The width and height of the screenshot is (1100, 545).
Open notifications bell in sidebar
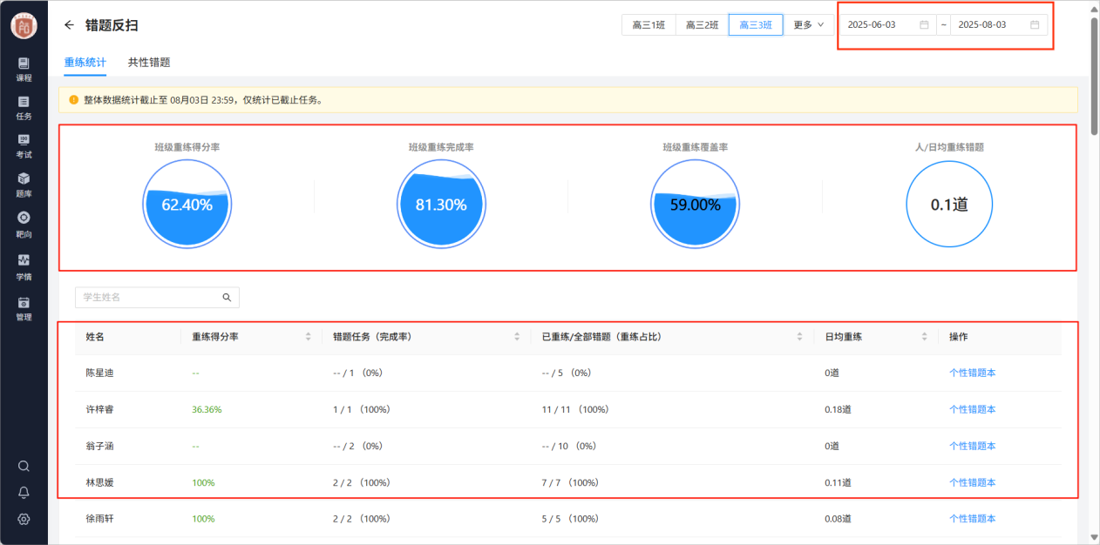coord(24,492)
